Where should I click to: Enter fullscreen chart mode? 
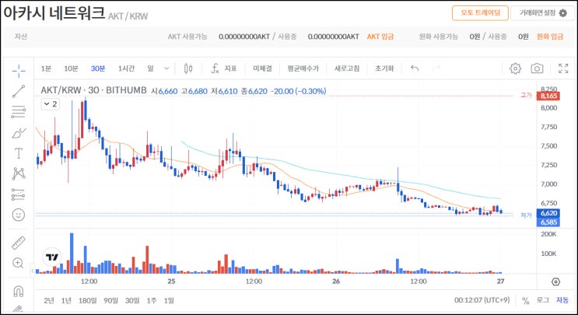coord(563,68)
